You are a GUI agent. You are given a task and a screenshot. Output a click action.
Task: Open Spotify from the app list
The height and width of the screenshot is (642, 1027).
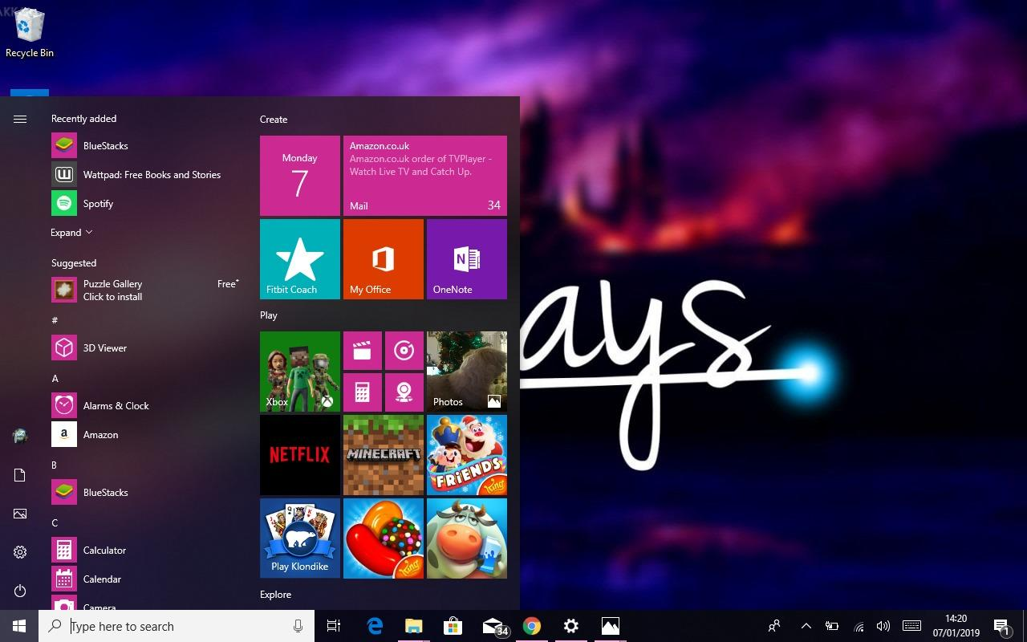click(x=144, y=204)
